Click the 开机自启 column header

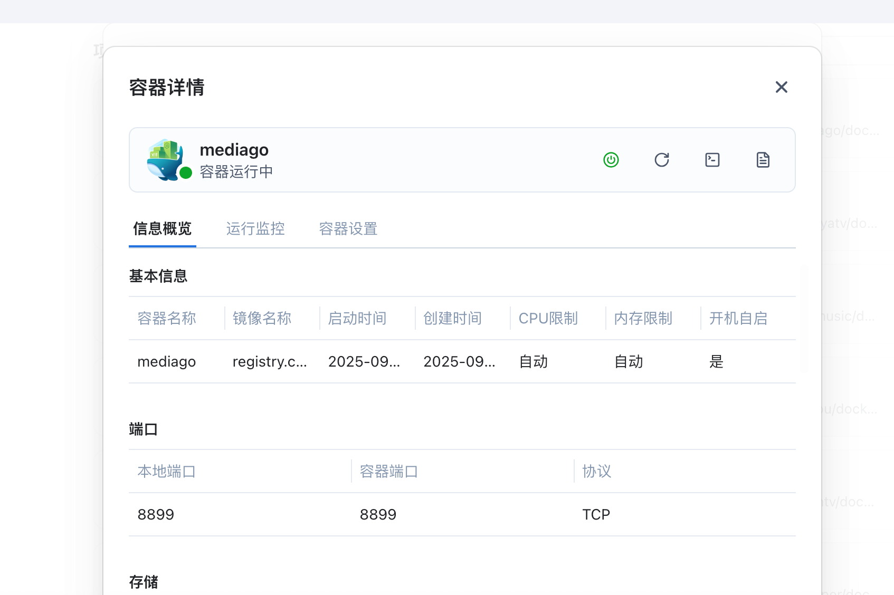(738, 319)
